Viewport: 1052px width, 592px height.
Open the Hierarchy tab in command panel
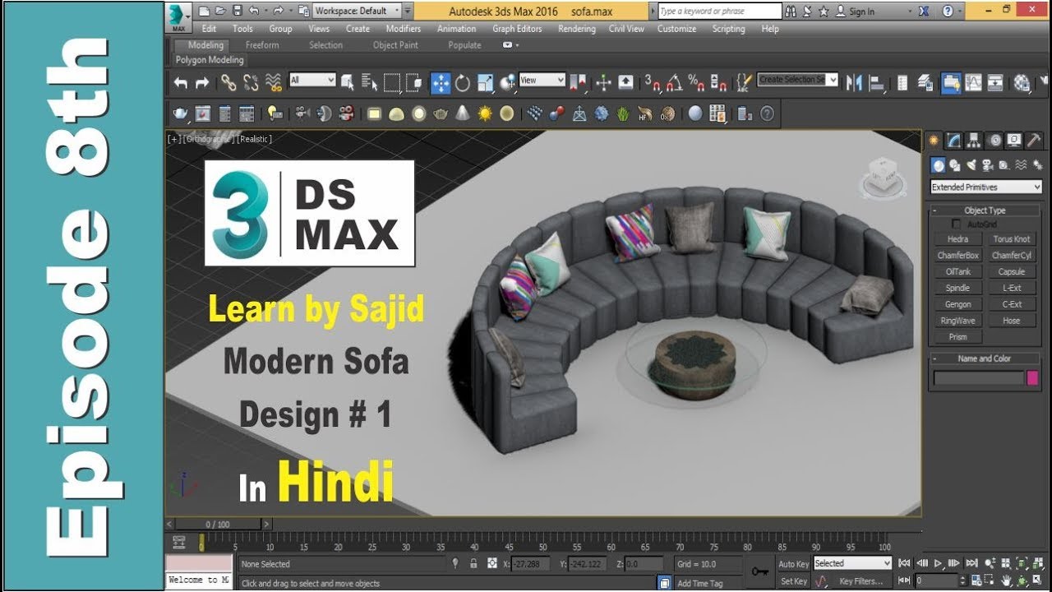974,140
